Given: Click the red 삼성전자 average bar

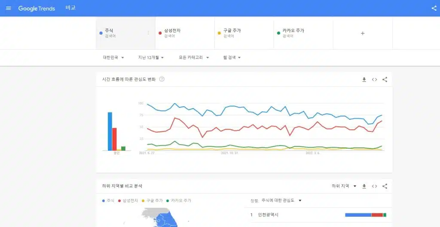Looking at the screenshot, I should [x=114, y=139].
